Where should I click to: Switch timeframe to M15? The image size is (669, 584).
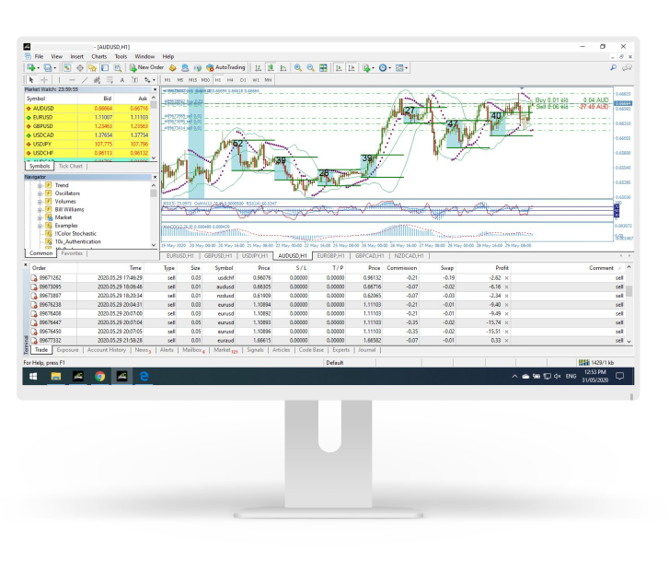pyautogui.click(x=193, y=80)
